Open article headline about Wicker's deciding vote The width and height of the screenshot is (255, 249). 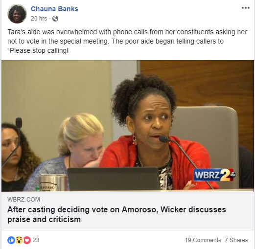[116, 214]
